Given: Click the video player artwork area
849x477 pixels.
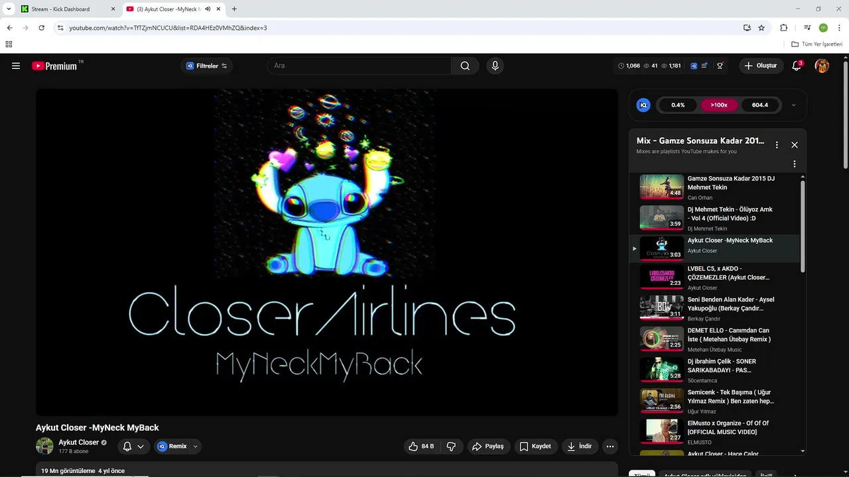Looking at the screenshot, I should [x=326, y=252].
